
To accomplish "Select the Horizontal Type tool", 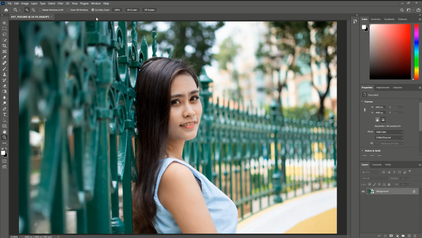I will [4, 115].
